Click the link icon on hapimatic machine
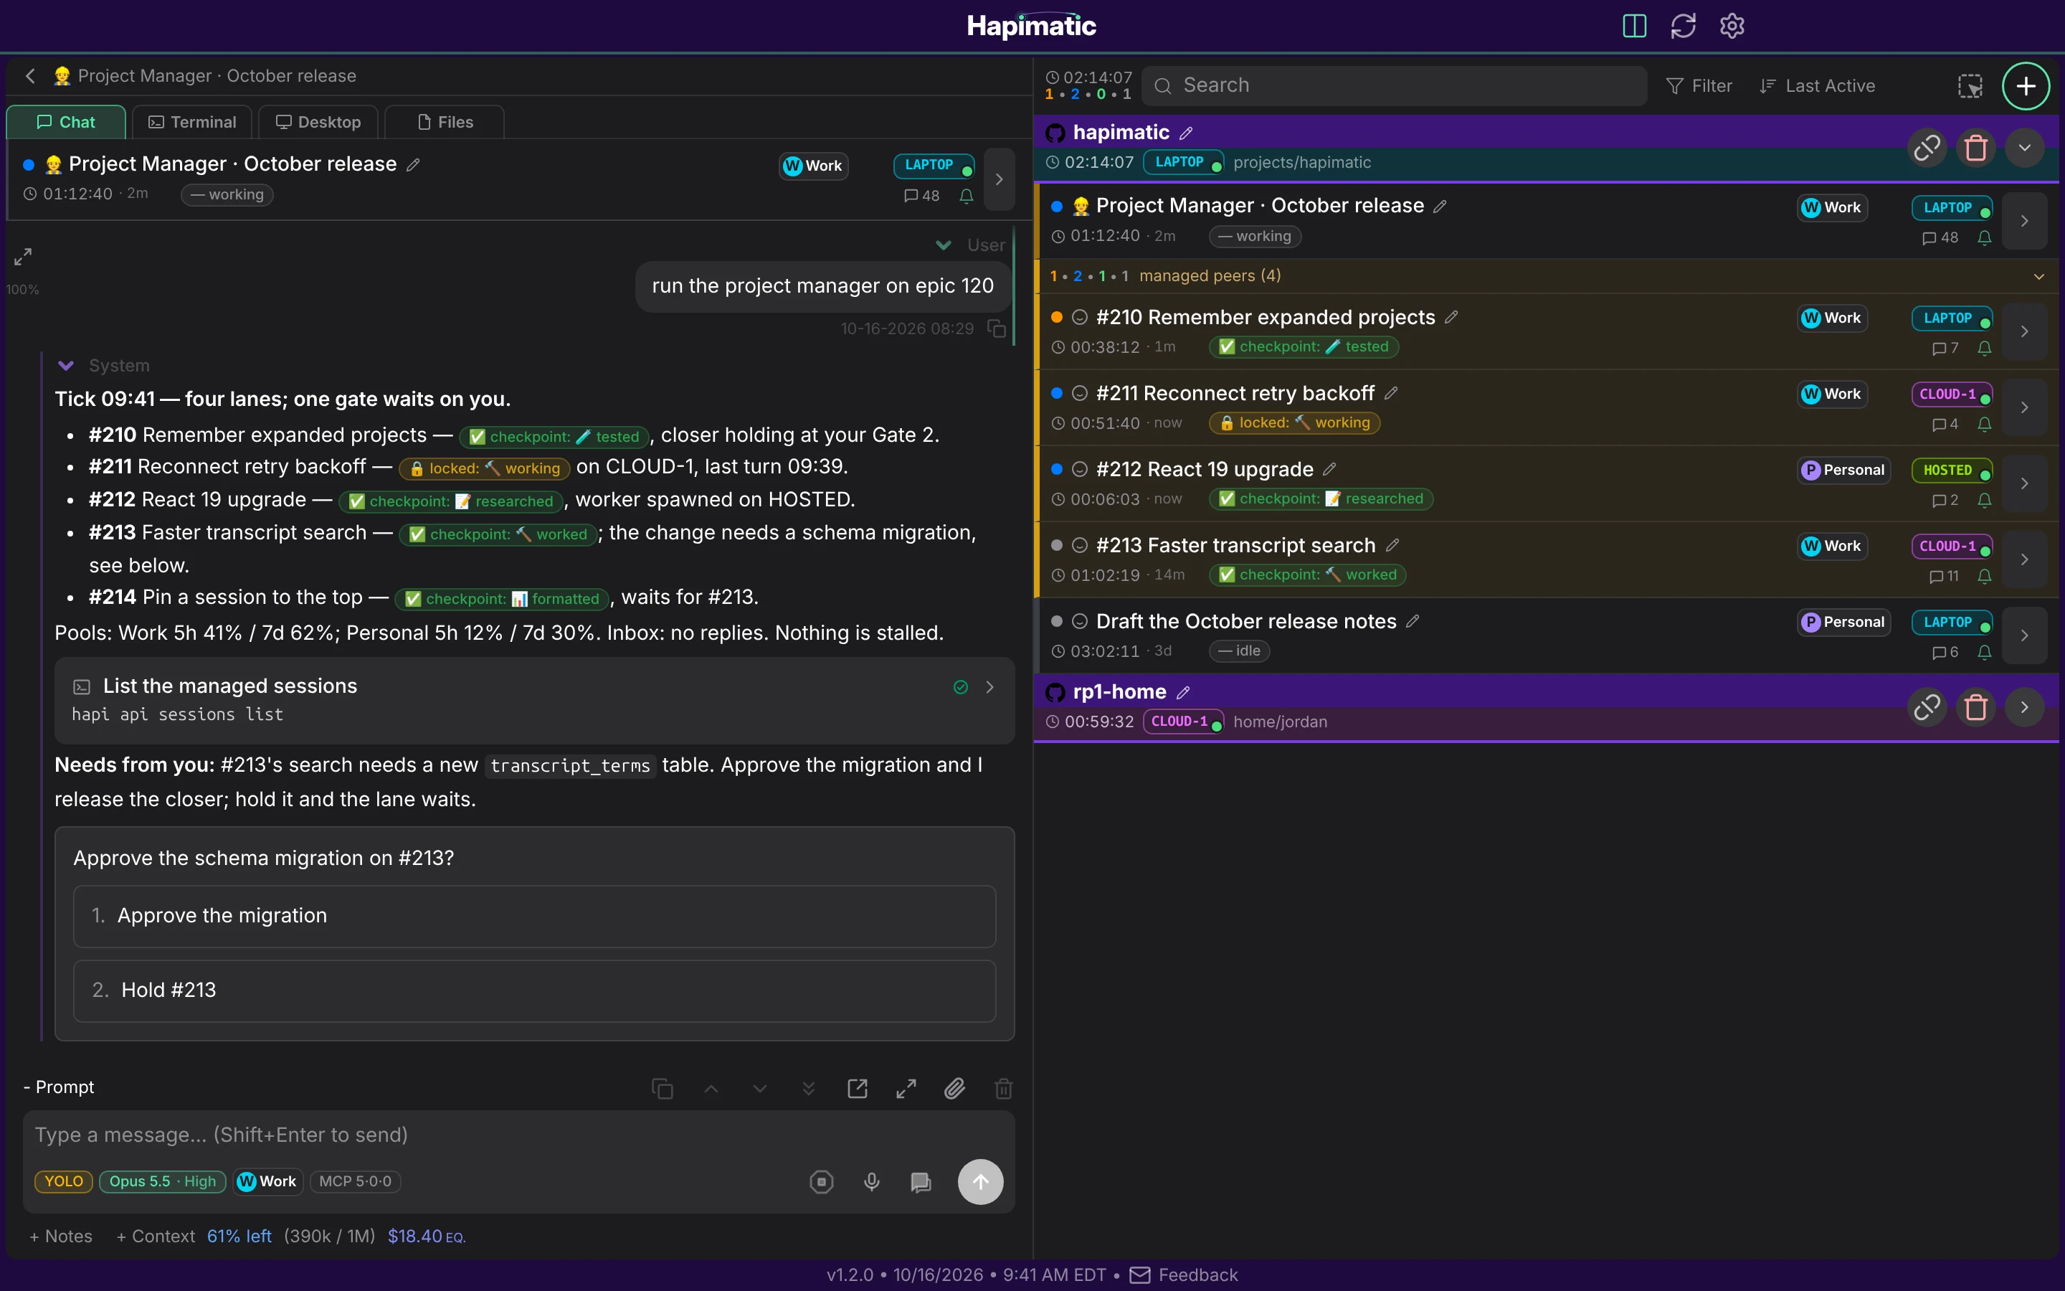 click(1927, 148)
